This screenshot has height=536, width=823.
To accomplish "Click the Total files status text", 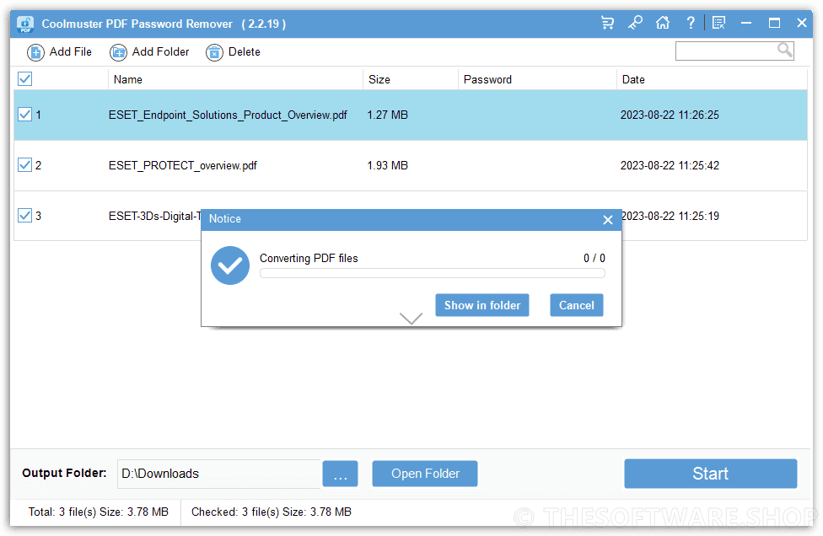I will pos(98,512).
